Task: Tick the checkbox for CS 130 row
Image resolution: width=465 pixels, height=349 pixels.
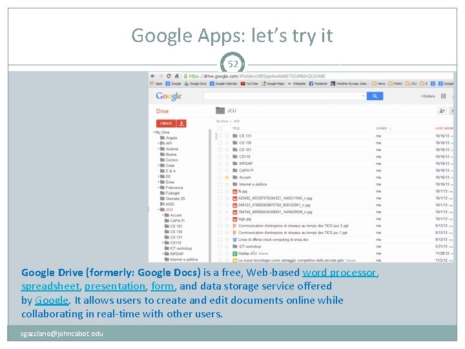Action: click(x=220, y=143)
